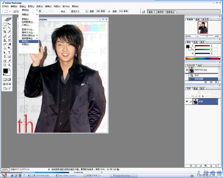Select the Magic Wand tool
223x178 pixels.
tap(9, 28)
